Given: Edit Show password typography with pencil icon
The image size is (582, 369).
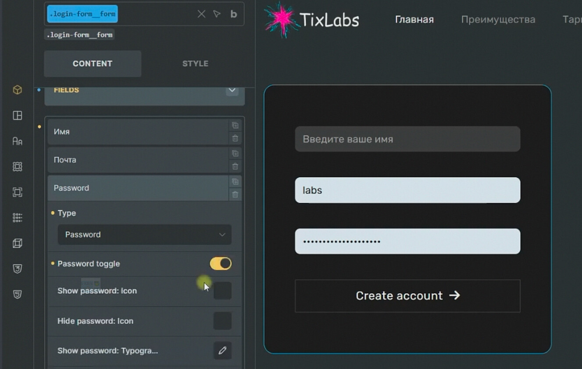Looking at the screenshot, I should click(x=222, y=351).
